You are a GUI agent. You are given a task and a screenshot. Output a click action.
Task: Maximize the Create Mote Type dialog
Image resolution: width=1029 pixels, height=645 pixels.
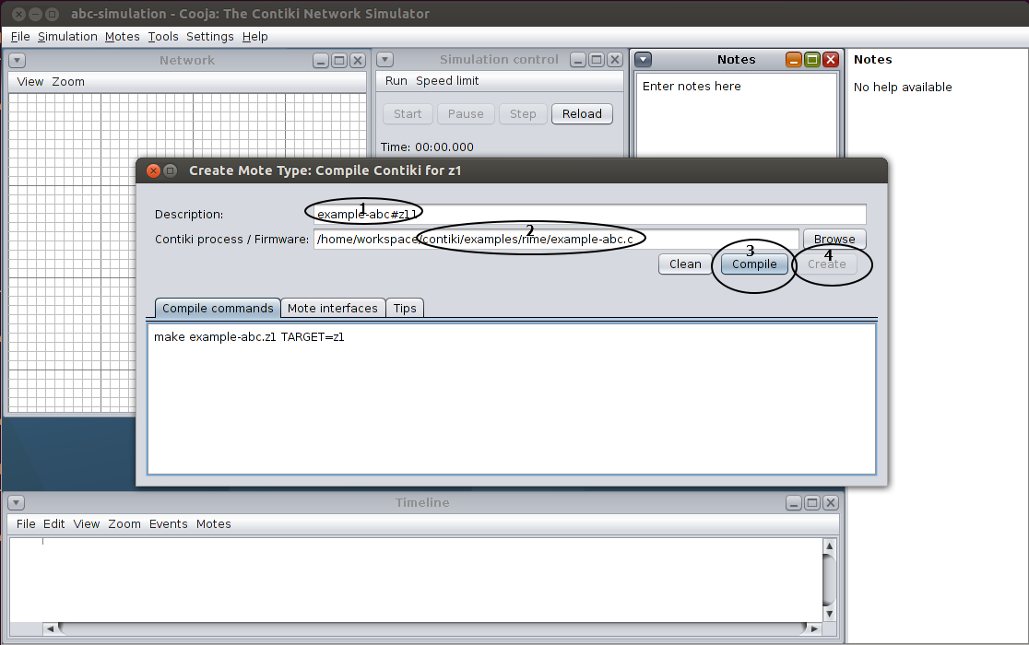(170, 170)
